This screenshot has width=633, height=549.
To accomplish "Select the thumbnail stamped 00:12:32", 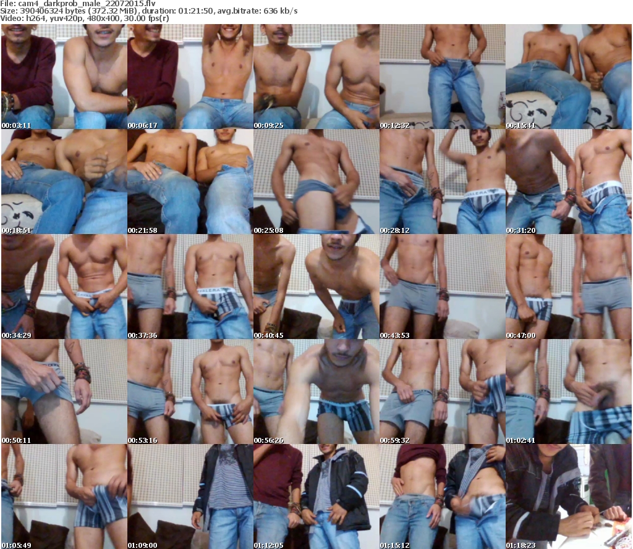I will [443, 77].
